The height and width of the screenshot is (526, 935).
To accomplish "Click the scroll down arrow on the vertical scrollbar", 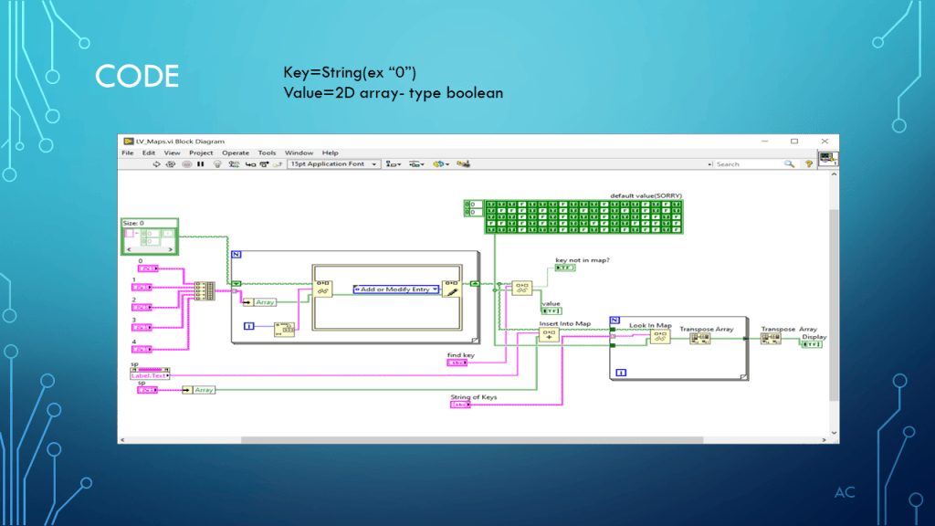I will pyautogui.click(x=834, y=433).
